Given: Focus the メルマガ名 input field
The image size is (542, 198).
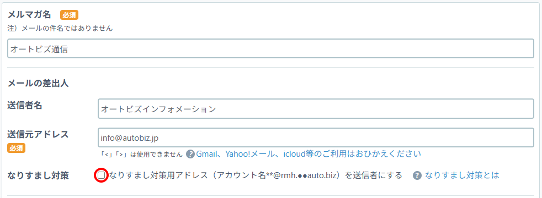Looking at the screenshot, I should click(270, 48).
